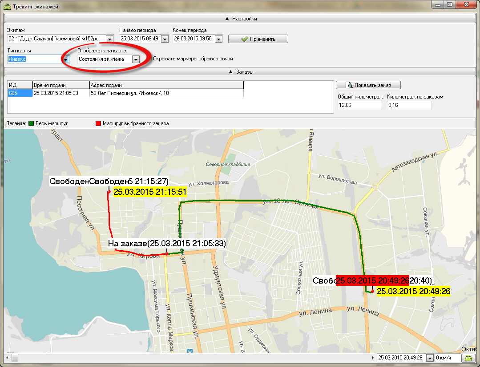480x367 pixels.
Task: Click the Время подачи column header
Action: (x=60, y=85)
